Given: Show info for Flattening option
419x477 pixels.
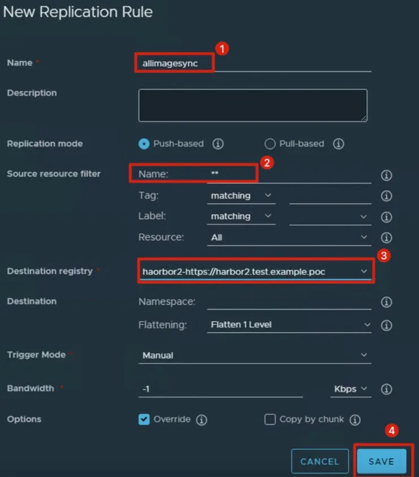Looking at the screenshot, I should (x=387, y=325).
